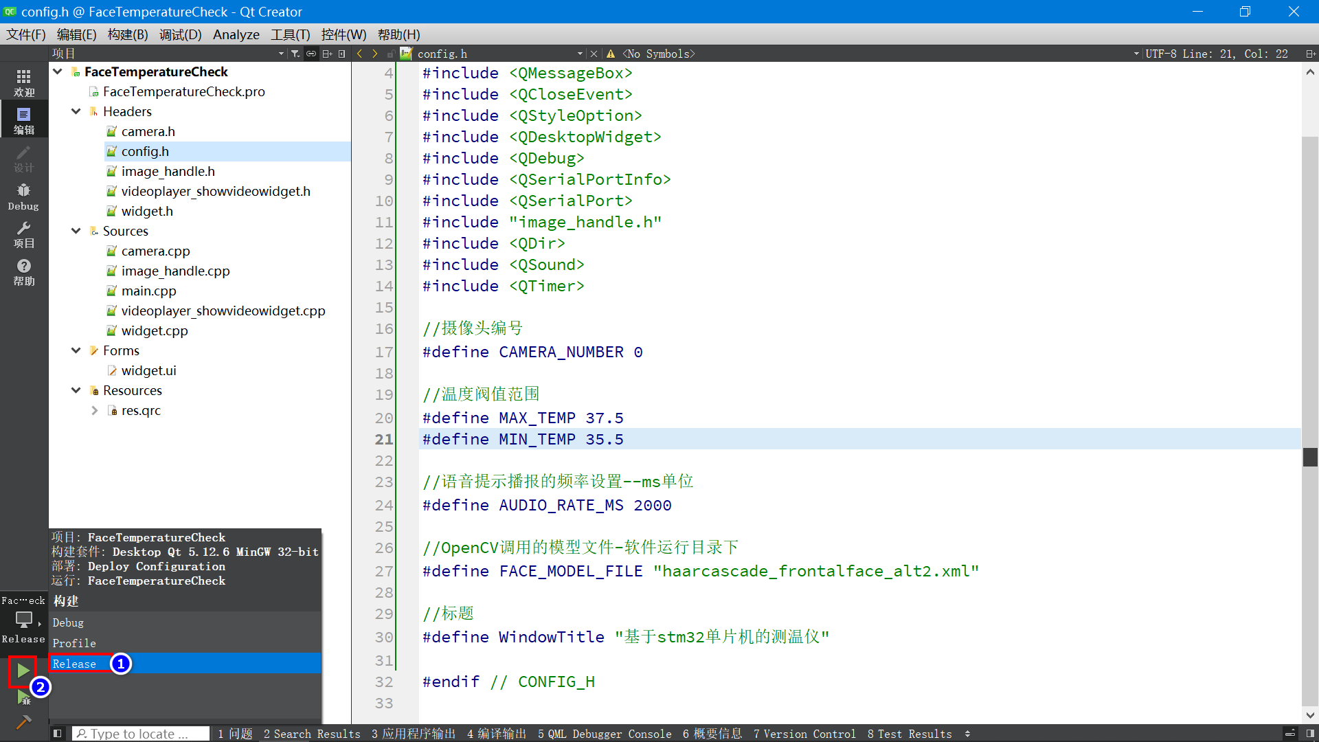Select Release build configuration toggle

(x=74, y=663)
